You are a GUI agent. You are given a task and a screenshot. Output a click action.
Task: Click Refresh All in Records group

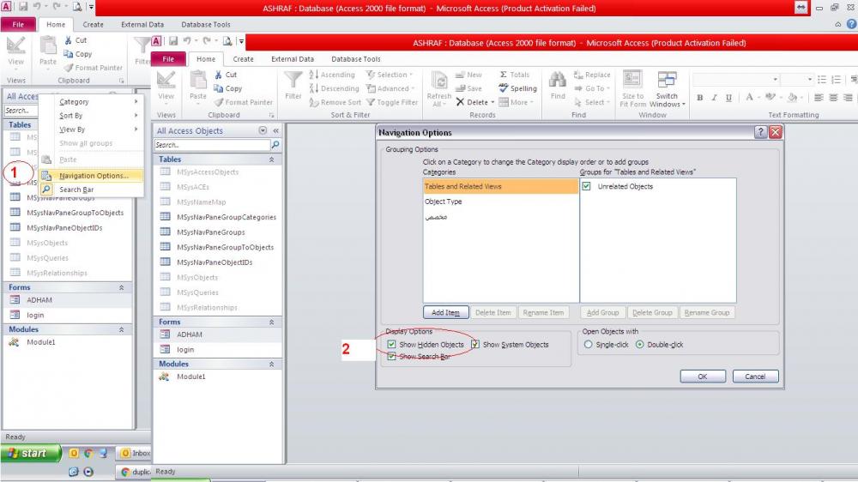point(438,88)
